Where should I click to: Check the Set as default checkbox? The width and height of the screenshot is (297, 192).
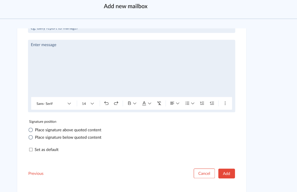31,150
